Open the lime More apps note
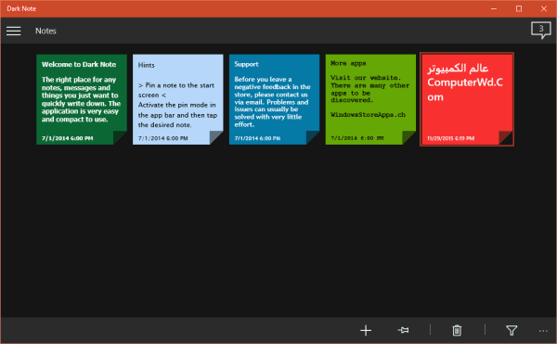 tap(370, 99)
